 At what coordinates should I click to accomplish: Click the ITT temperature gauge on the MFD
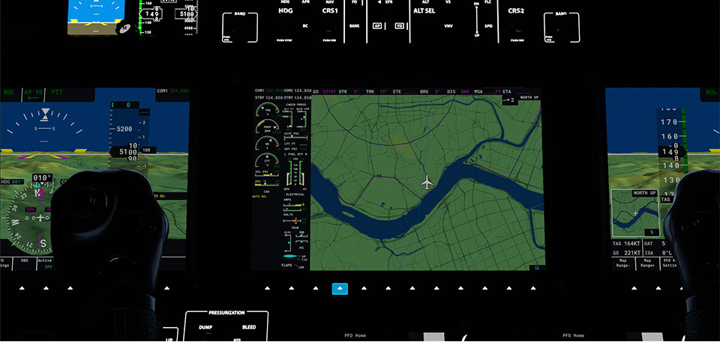[268, 160]
